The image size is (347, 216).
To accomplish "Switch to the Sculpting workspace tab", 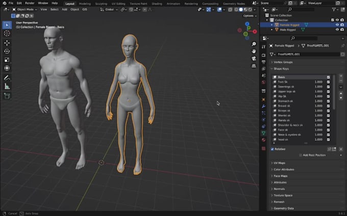I will (x=101, y=4).
